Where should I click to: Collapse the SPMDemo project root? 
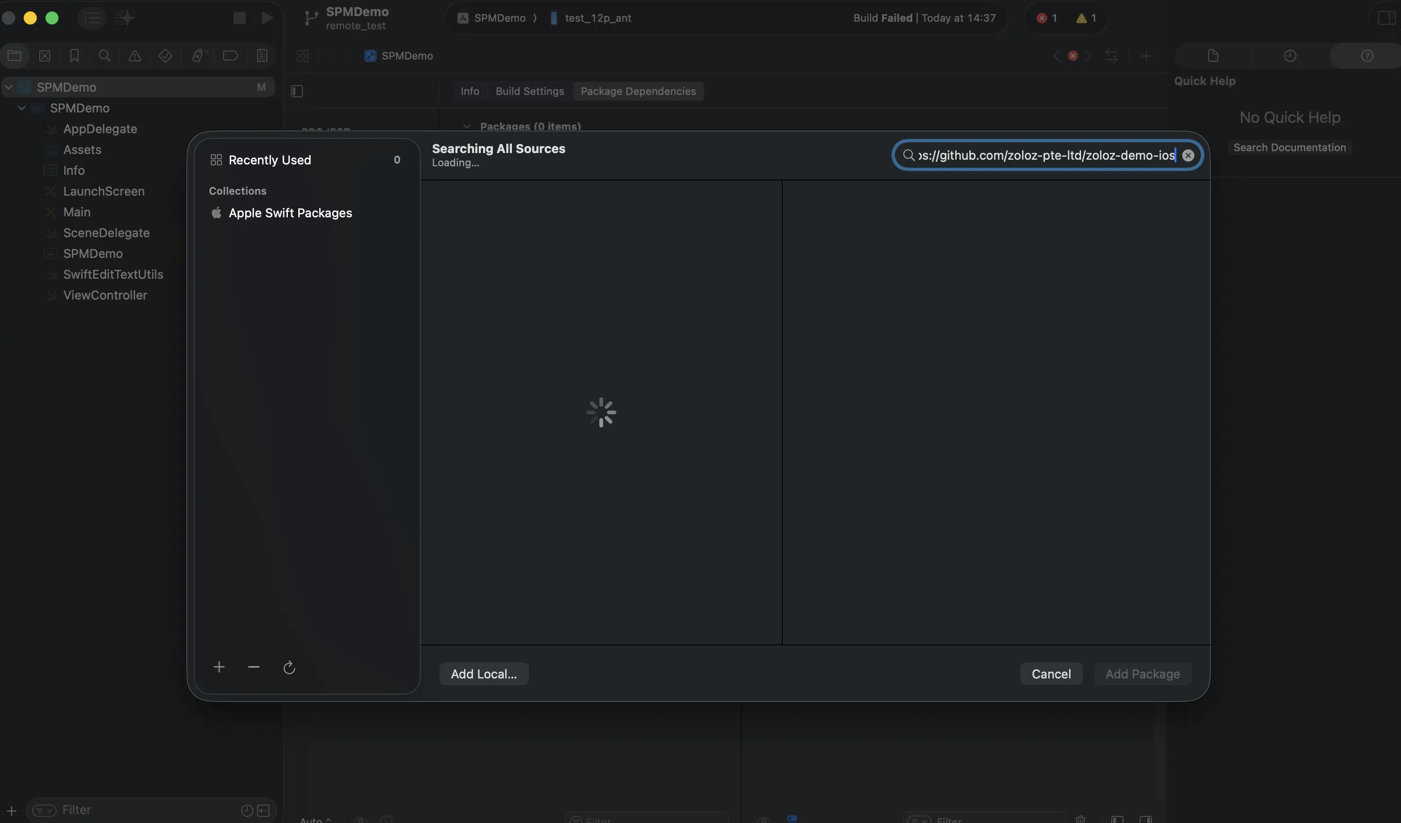(9, 87)
